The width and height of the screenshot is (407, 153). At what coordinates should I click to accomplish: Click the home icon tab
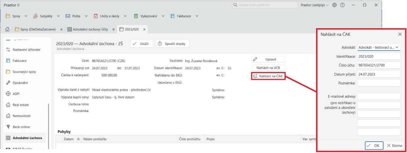pos(8,29)
